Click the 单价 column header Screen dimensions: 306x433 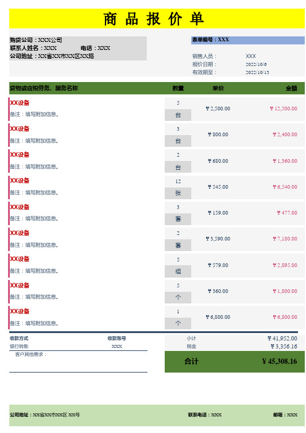[x=218, y=88]
